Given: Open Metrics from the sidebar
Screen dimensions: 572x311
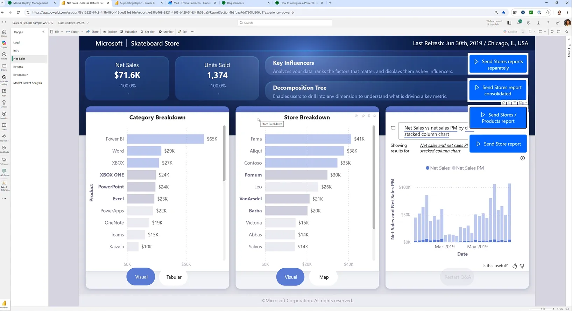Looking at the screenshot, I should 4,104.
